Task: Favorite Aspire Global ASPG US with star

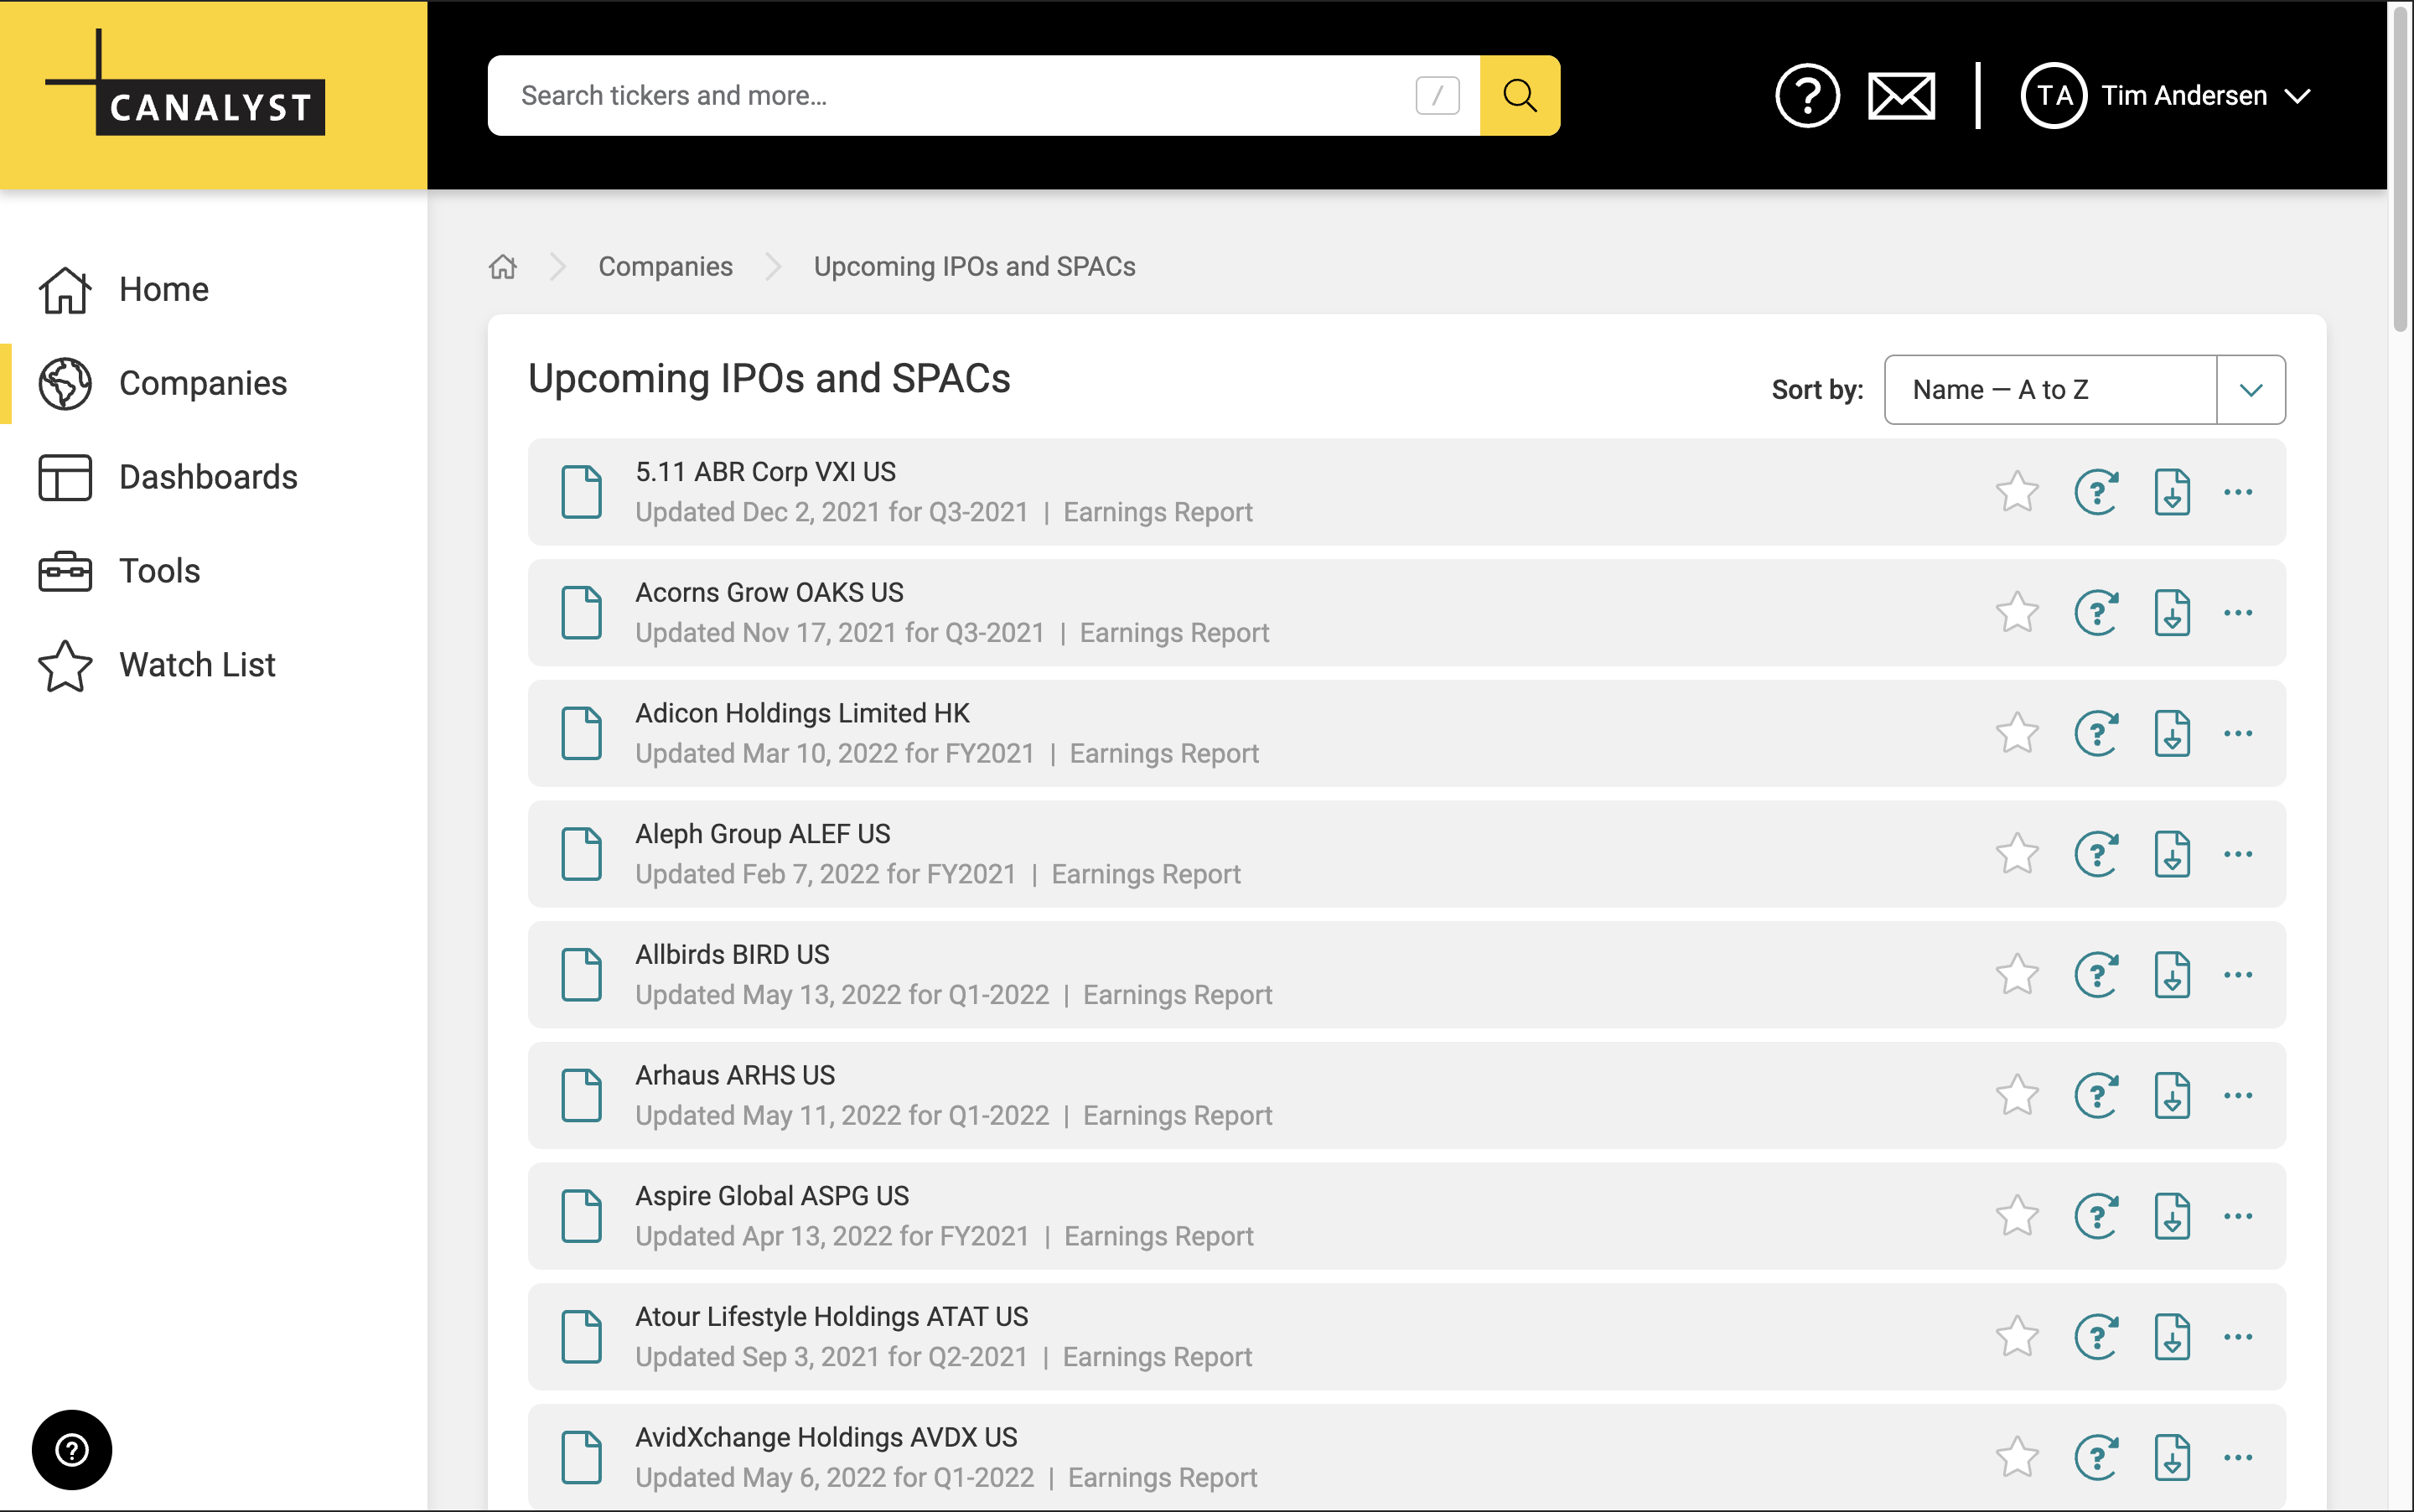Action: [x=2017, y=1216]
